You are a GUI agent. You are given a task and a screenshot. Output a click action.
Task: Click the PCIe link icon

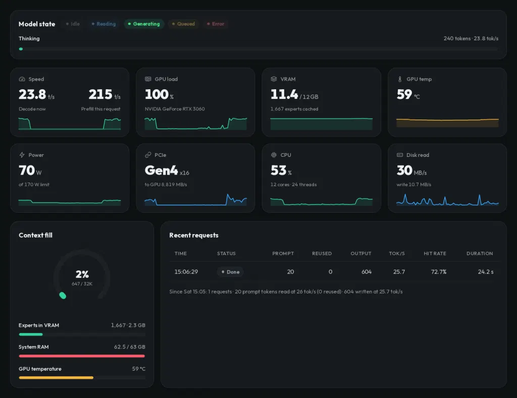(148, 155)
